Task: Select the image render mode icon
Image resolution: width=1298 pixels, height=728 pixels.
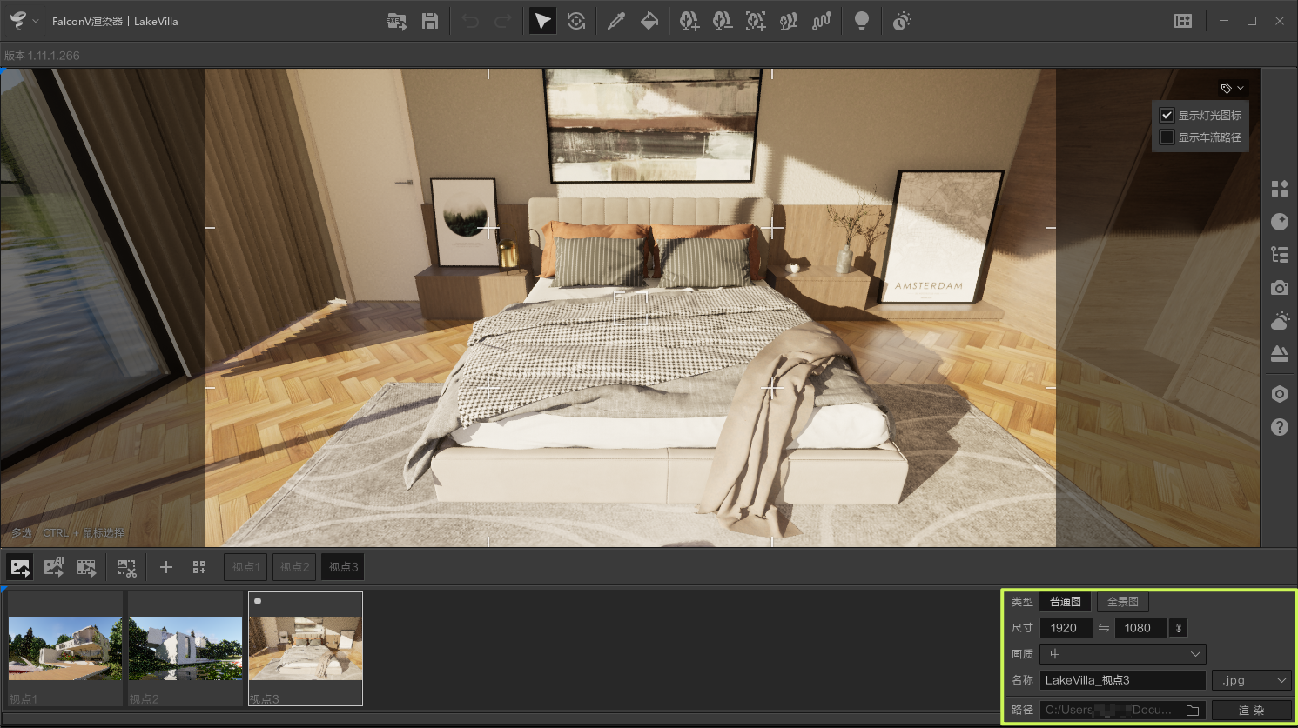Action: 20,567
